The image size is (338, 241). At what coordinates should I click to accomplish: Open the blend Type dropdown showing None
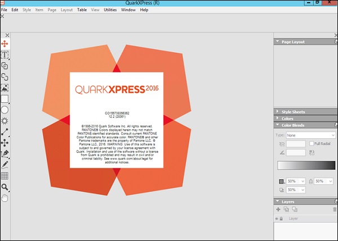pyautogui.click(x=310, y=135)
